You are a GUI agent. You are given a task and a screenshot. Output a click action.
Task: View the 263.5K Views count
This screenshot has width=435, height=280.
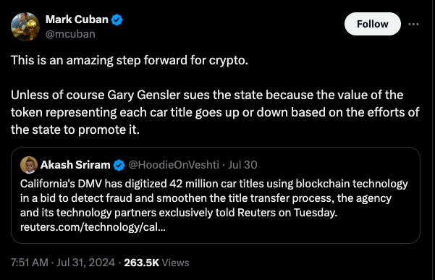(x=156, y=263)
